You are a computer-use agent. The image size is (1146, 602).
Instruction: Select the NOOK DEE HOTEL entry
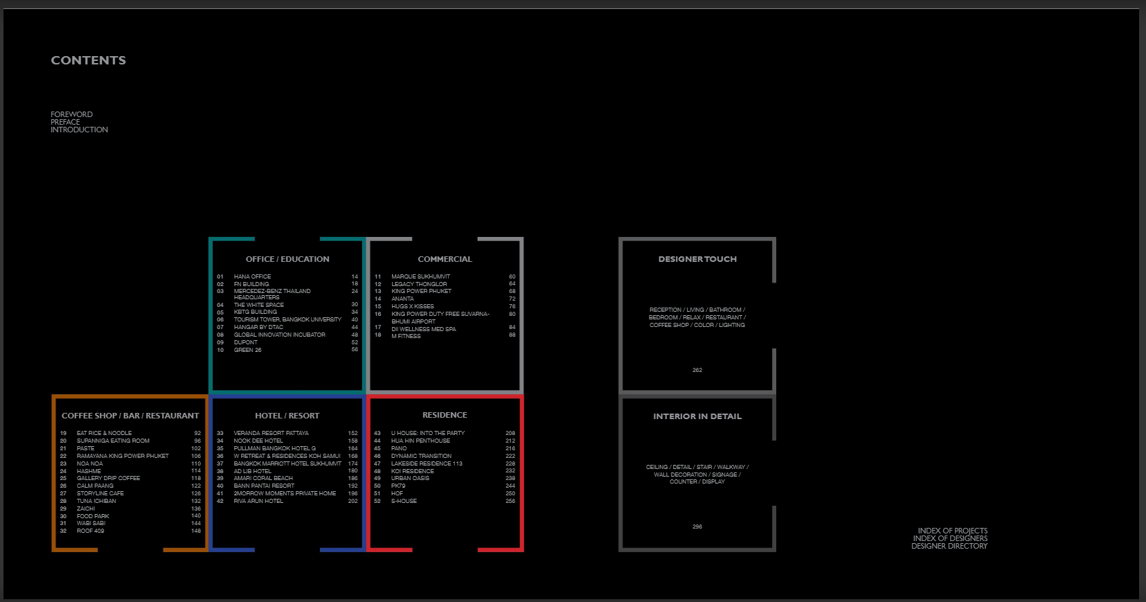coord(258,441)
